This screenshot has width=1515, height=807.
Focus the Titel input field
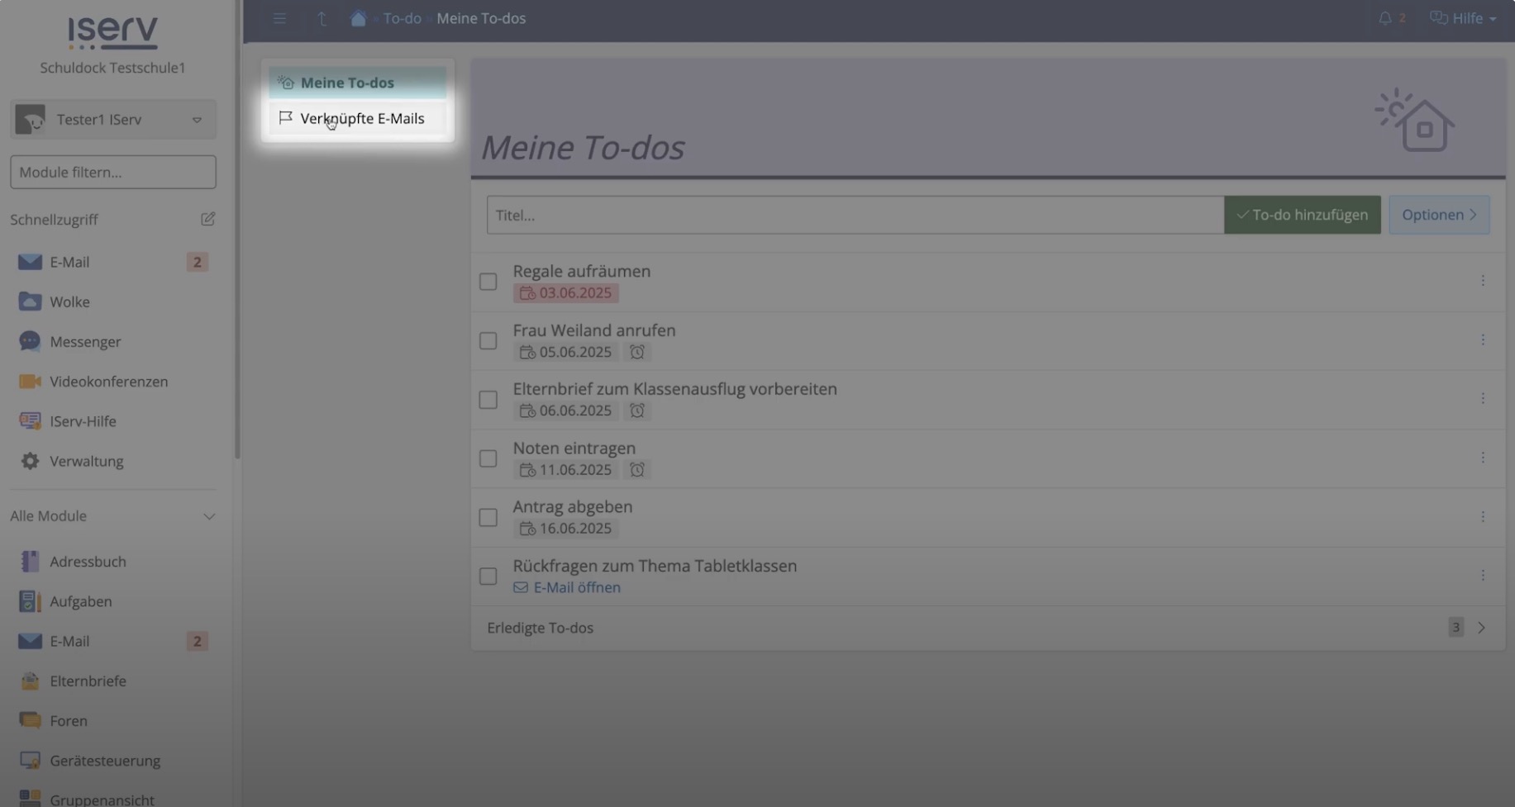(x=855, y=215)
